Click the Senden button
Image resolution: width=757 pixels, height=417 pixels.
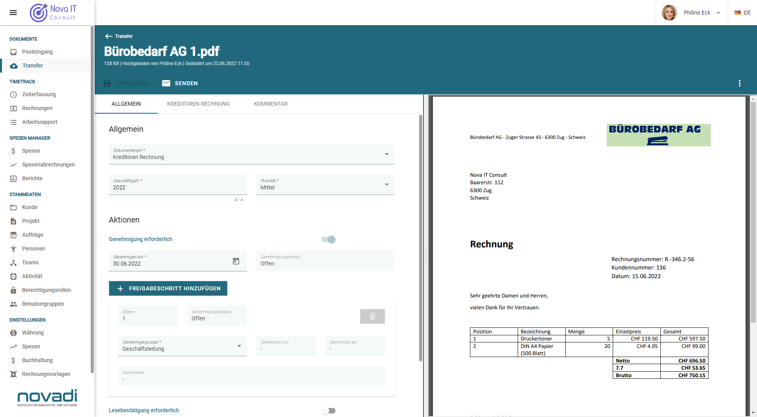coord(180,83)
